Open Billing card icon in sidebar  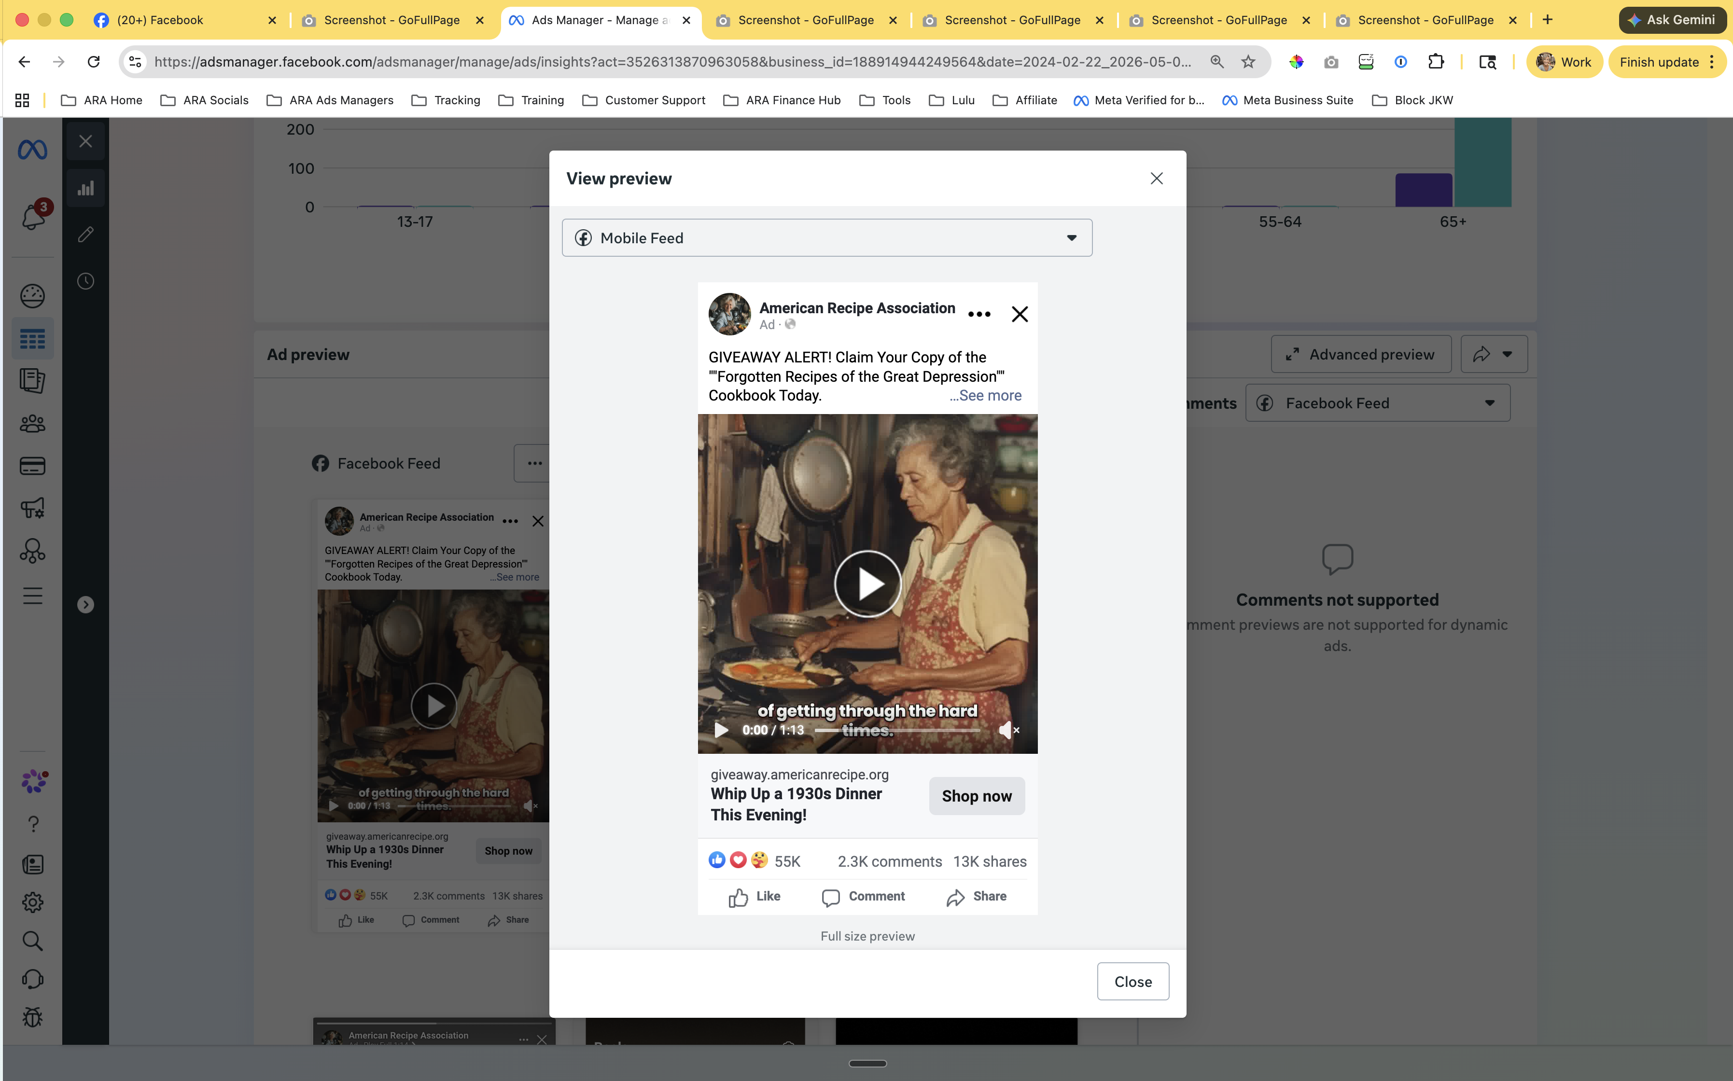tap(32, 466)
